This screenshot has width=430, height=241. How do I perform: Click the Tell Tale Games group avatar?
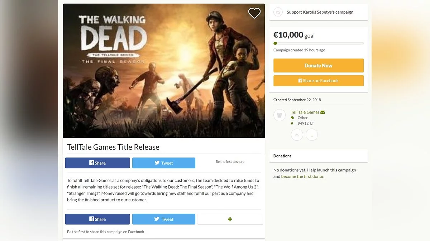tap(279, 115)
